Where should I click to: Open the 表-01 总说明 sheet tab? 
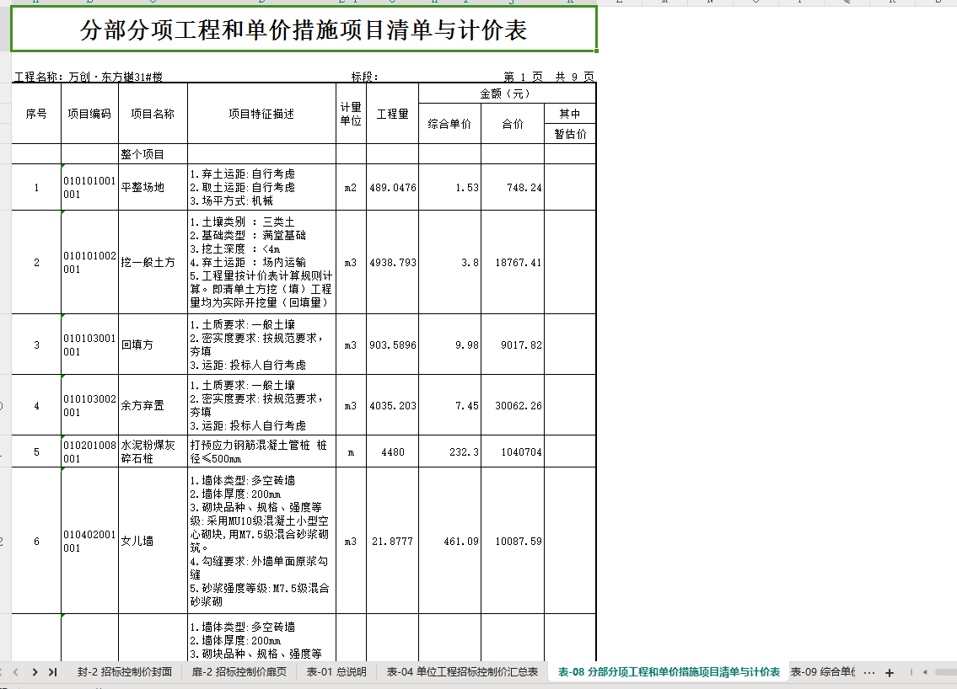click(x=336, y=672)
